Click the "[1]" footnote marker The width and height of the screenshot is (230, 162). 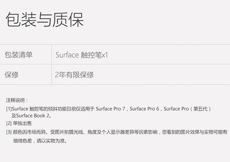point(9,109)
